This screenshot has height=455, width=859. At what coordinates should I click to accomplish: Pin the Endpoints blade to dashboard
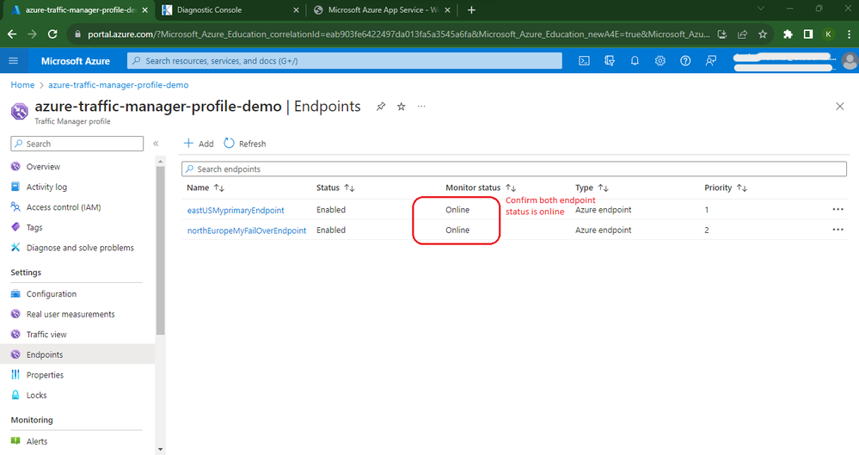click(x=381, y=107)
